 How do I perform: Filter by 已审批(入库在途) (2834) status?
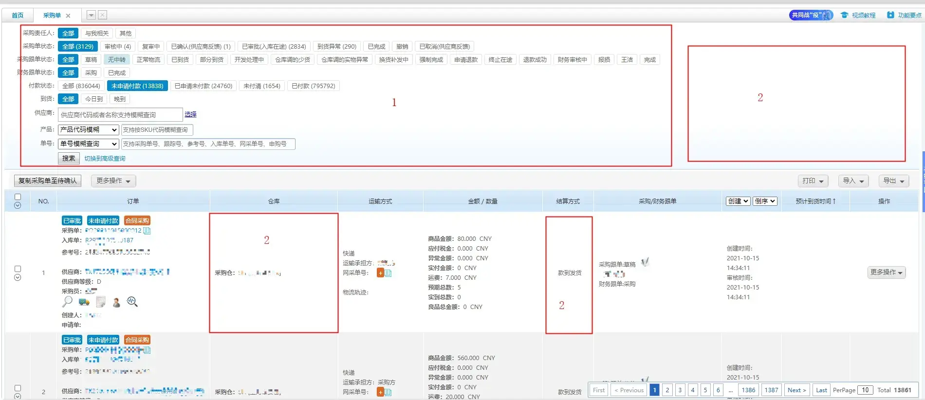point(274,46)
